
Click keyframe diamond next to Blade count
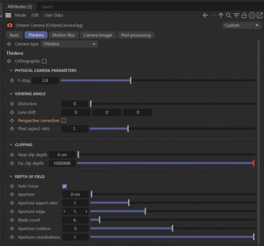(12, 220)
